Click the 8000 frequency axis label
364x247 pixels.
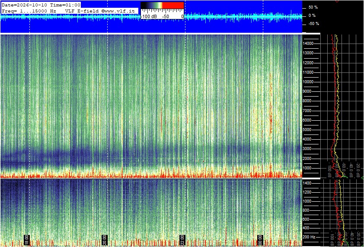[x=307, y=101]
